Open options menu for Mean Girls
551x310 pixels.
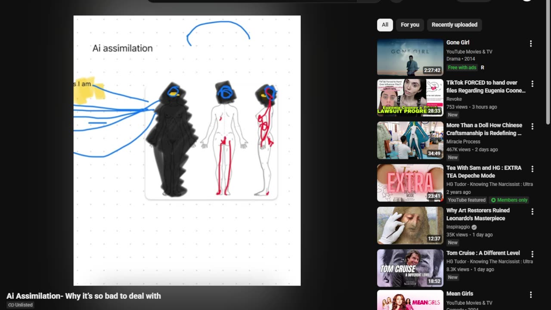[x=531, y=295]
